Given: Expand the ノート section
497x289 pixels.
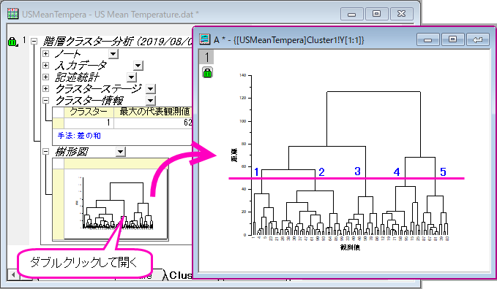Looking at the screenshot, I should pos(45,54).
